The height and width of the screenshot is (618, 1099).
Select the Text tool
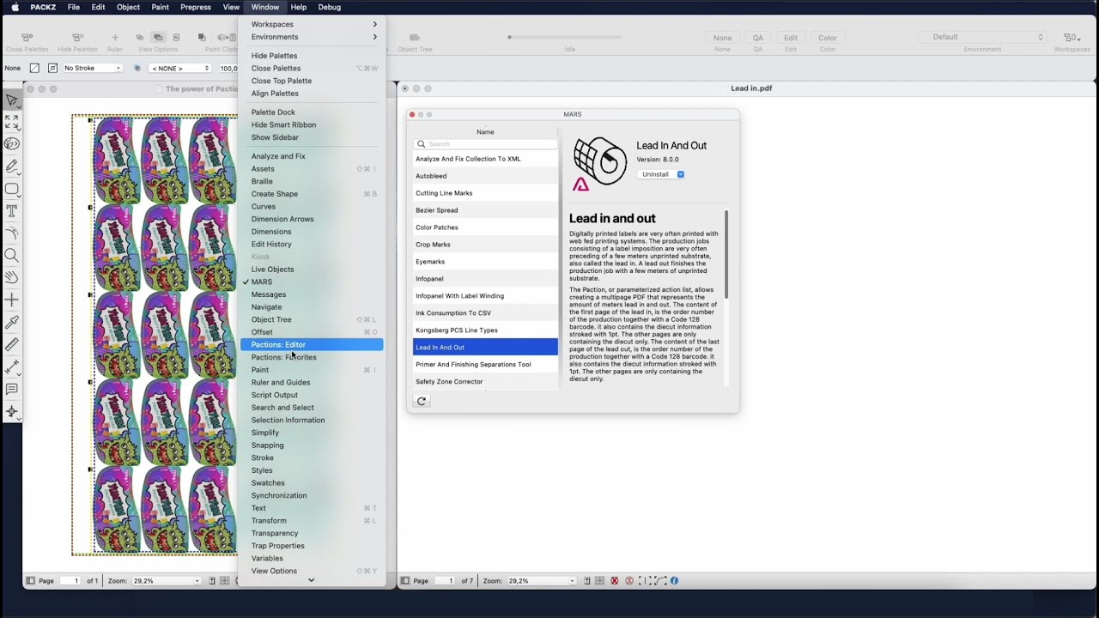[x=12, y=210]
